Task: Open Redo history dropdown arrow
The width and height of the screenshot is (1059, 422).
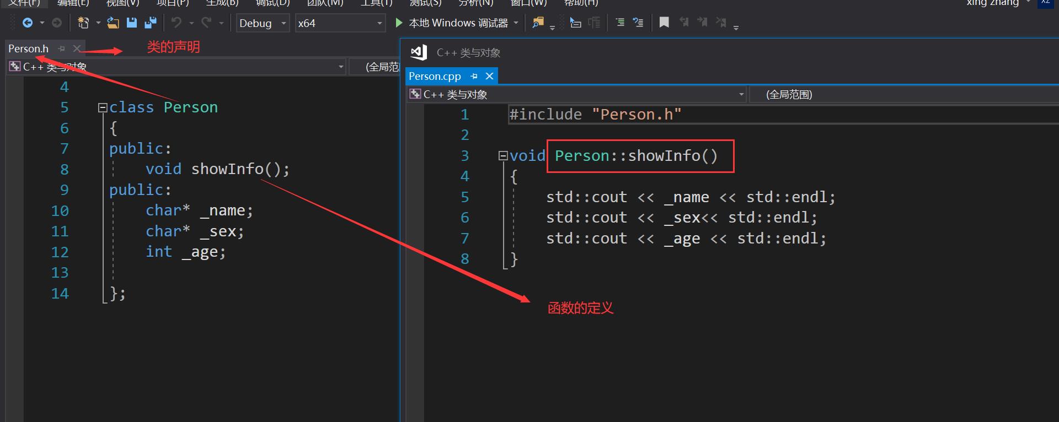Action: point(221,23)
